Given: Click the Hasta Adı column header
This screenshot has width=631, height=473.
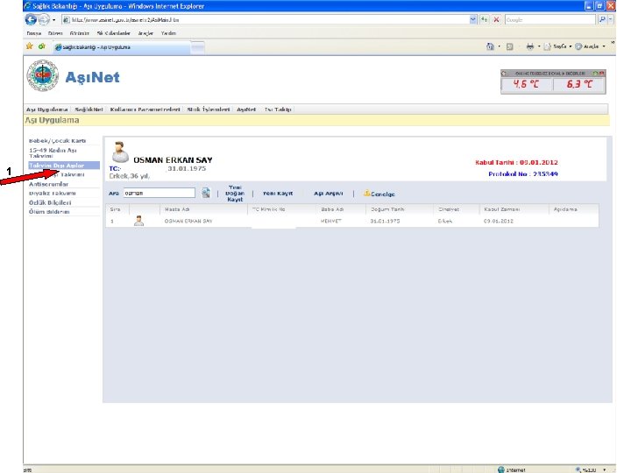Looking at the screenshot, I should [177, 209].
